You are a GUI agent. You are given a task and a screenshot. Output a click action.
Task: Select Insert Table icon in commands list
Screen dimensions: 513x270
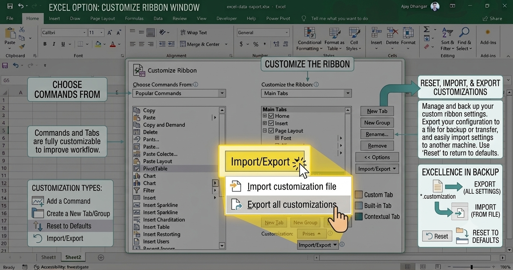(x=137, y=227)
